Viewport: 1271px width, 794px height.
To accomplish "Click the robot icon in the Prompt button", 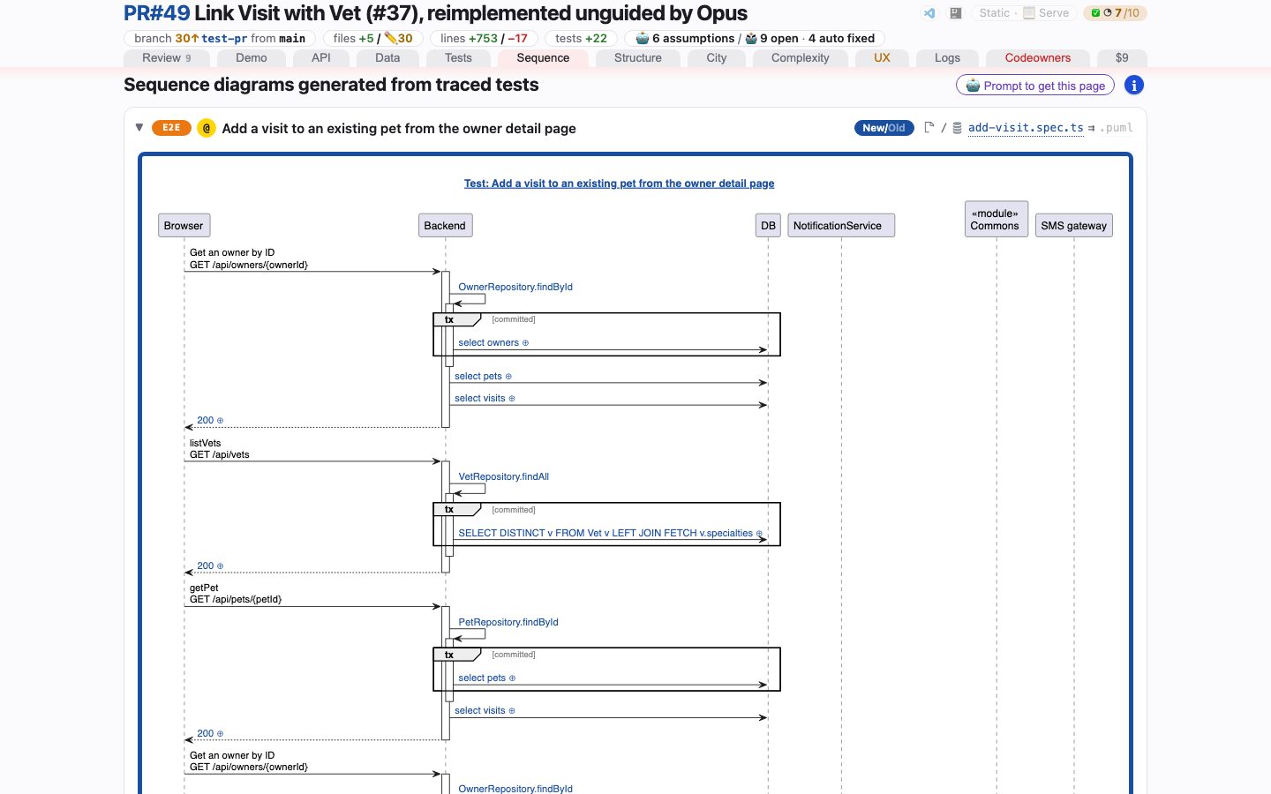I will tap(973, 86).
